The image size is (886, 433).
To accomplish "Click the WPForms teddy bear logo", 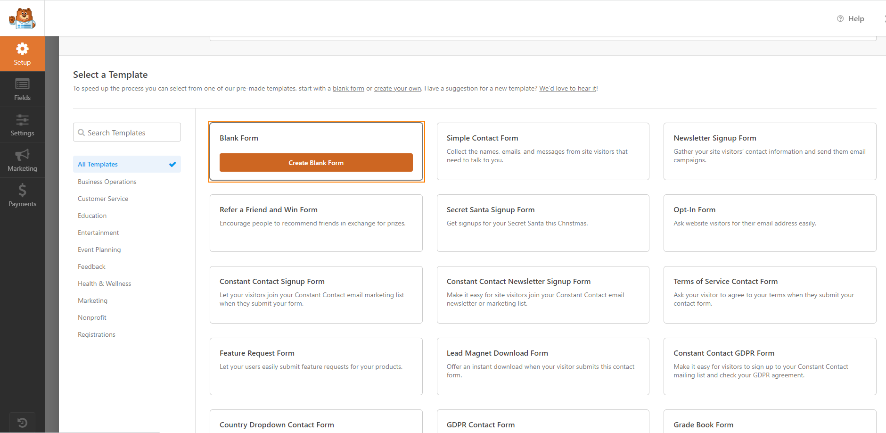I will pos(22,18).
